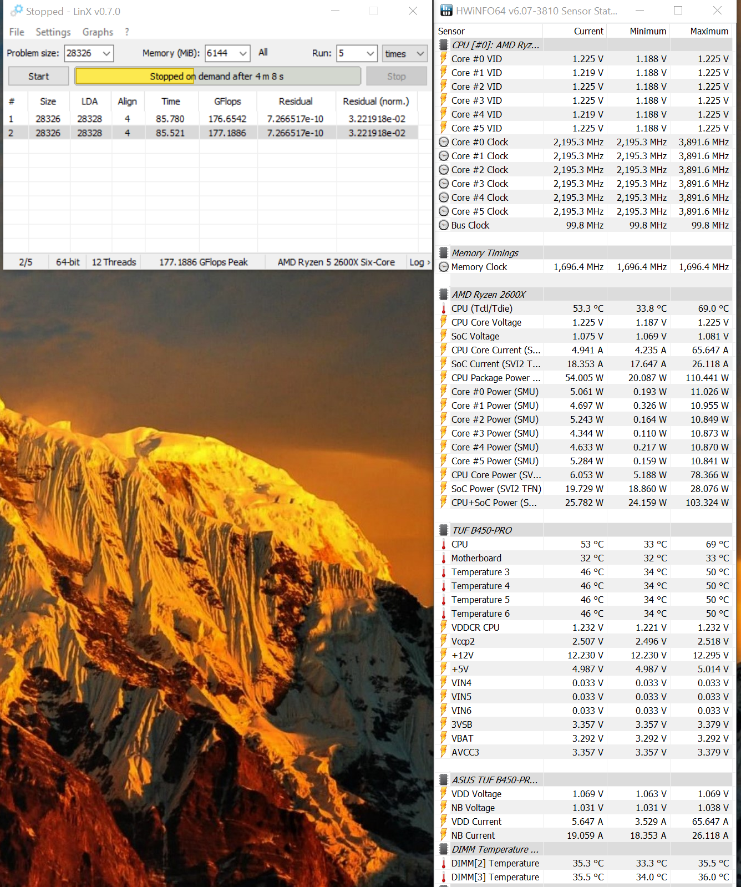The height and width of the screenshot is (887, 741).
Task: Open the ? help menu in LinX
Action: (x=127, y=32)
